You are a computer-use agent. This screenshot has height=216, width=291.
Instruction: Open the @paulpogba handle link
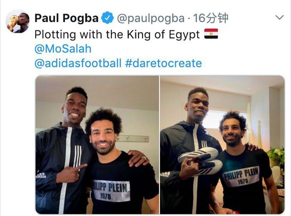[x=151, y=18]
